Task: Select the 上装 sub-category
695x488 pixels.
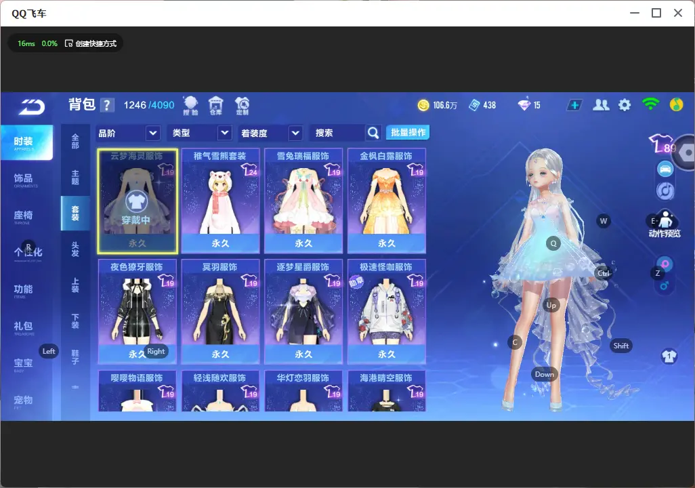Action: click(75, 285)
